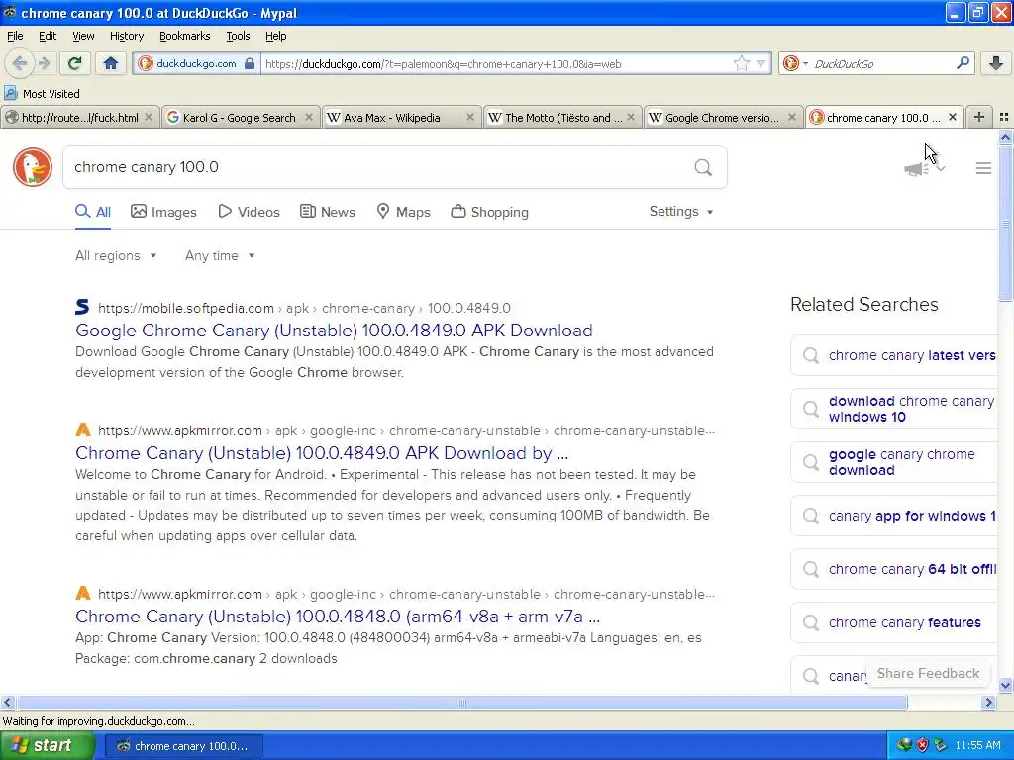This screenshot has height=760, width=1014.
Task: Click the DuckDuckGo duck logo
Action: pos(33,167)
